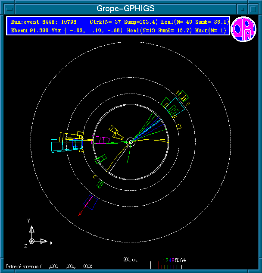Click the Ebeam 91.360 readout
262x273 pixels.
coord(28,30)
